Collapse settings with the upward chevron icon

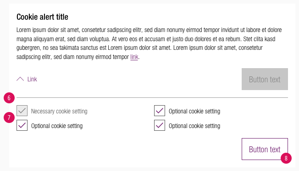[x=20, y=79]
